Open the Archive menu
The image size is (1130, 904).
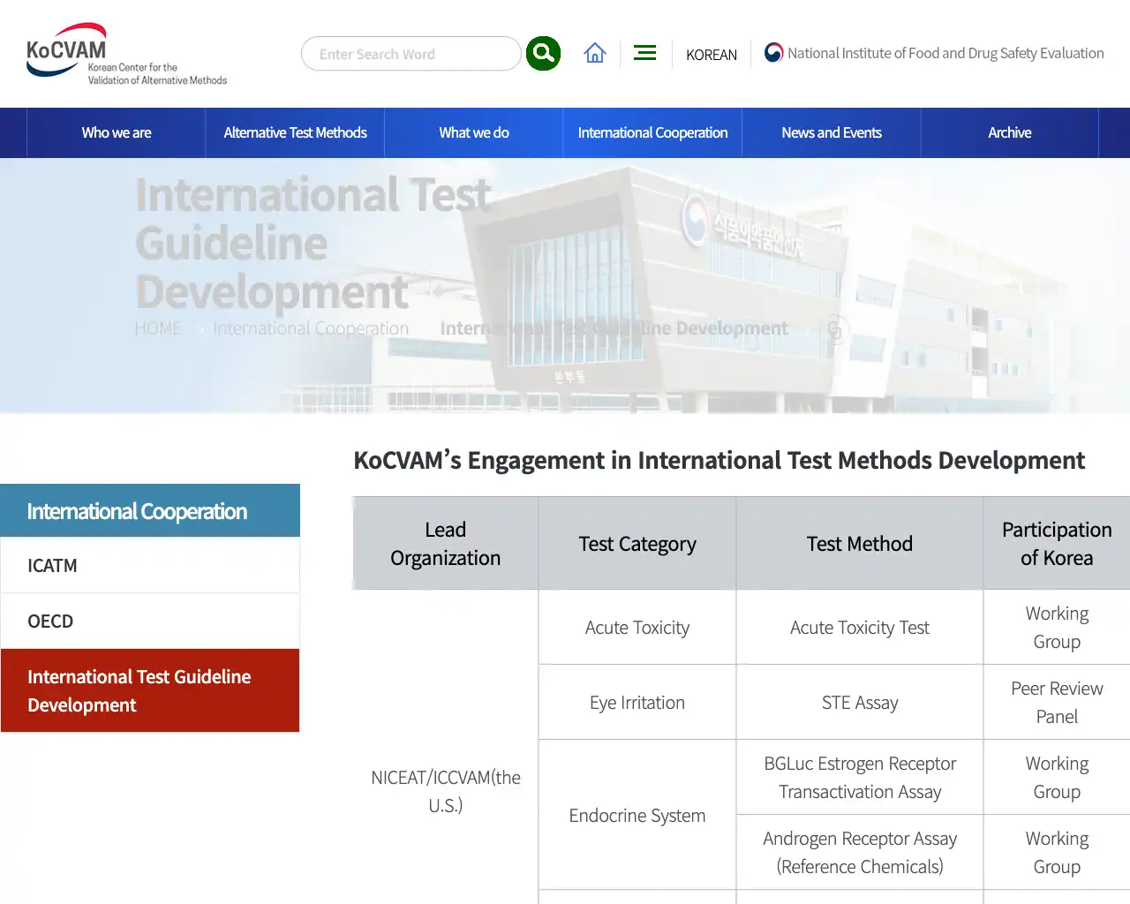coord(1010,132)
